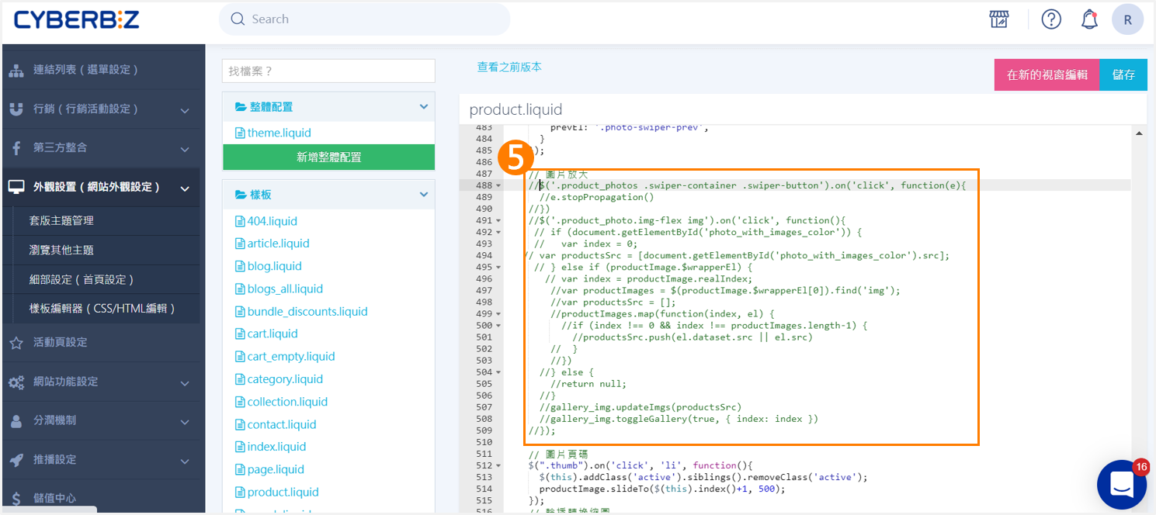The height and width of the screenshot is (515, 1156).
Task: Toggle code fold arrow on line 491
Action: [498, 220]
